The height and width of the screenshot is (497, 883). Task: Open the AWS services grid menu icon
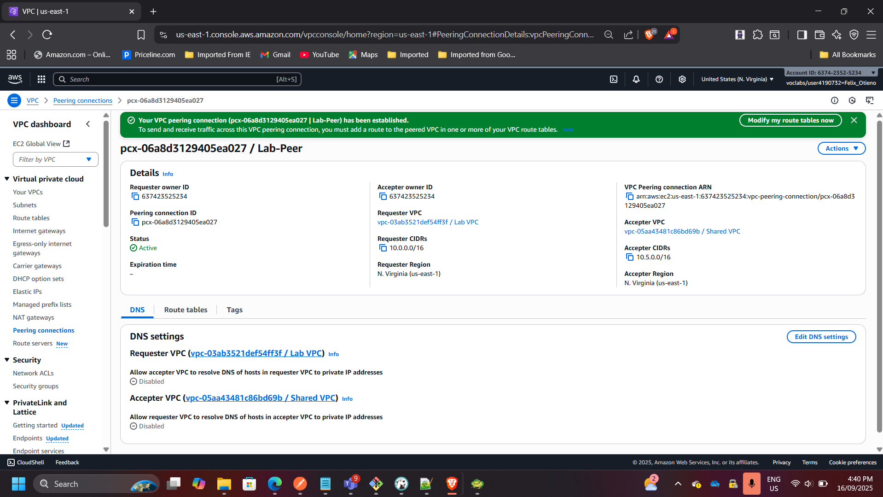41,79
